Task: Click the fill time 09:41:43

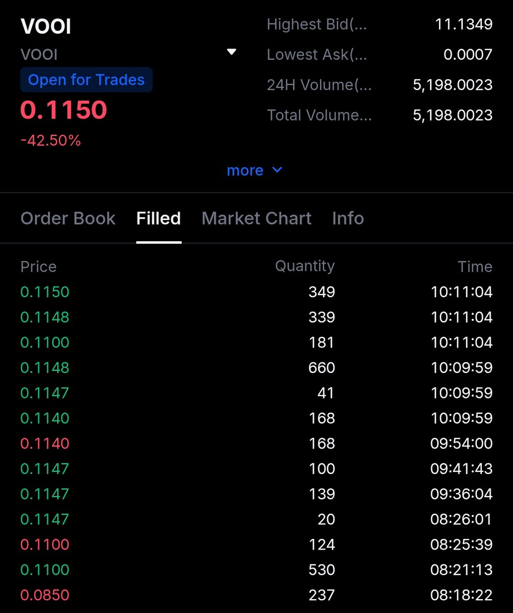Action: click(461, 468)
